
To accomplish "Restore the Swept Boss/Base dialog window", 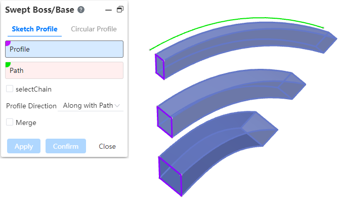I will pos(120,10).
